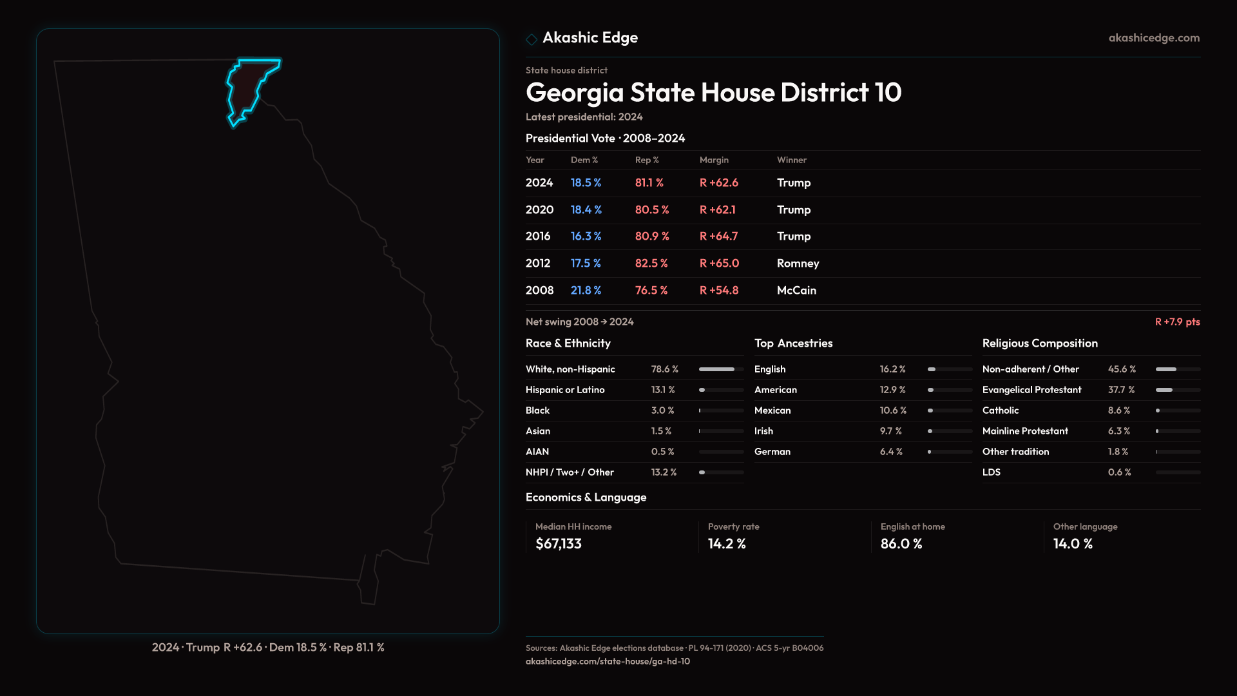Click the map caption below the Georgia outline
Screen dimensions: 1237x696
click(x=268, y=647)
